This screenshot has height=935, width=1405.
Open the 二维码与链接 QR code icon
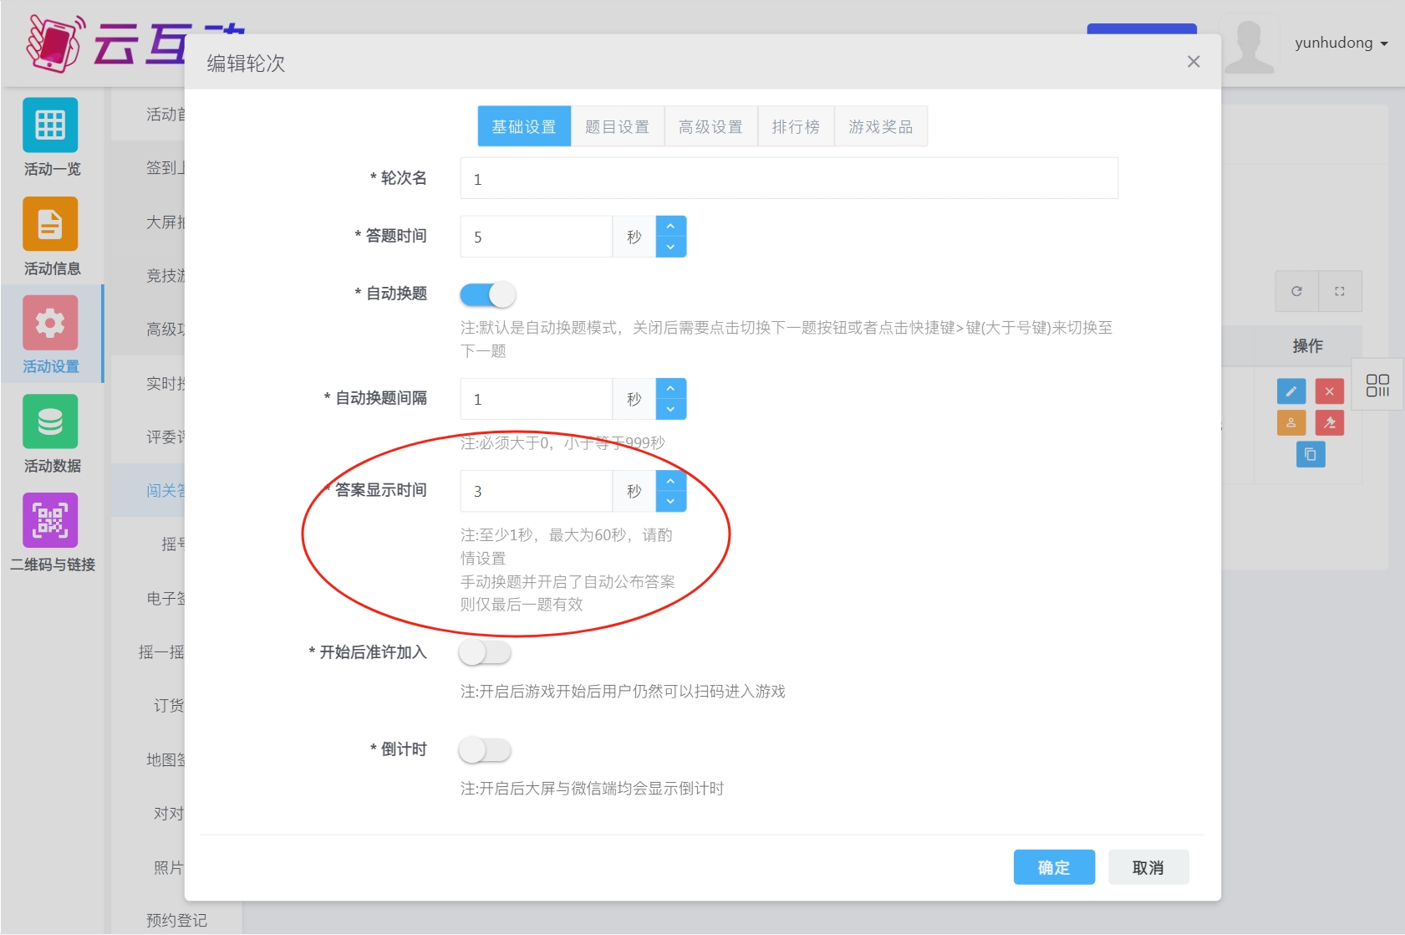click(x=50, y=520)
